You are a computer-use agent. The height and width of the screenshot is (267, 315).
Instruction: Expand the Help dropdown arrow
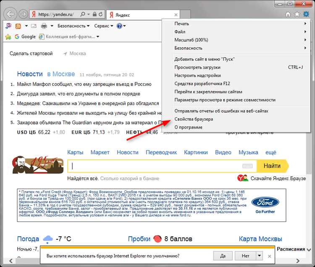[125, 26]
